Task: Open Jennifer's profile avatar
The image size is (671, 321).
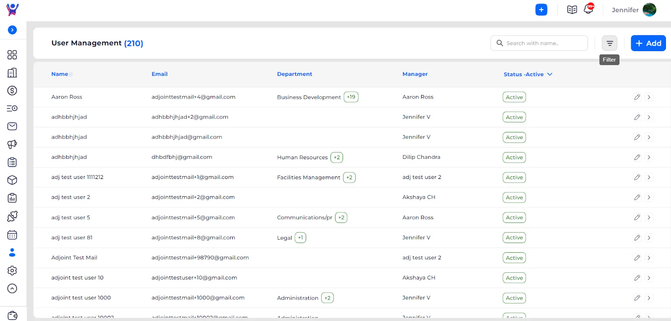Action: (649, 10)
